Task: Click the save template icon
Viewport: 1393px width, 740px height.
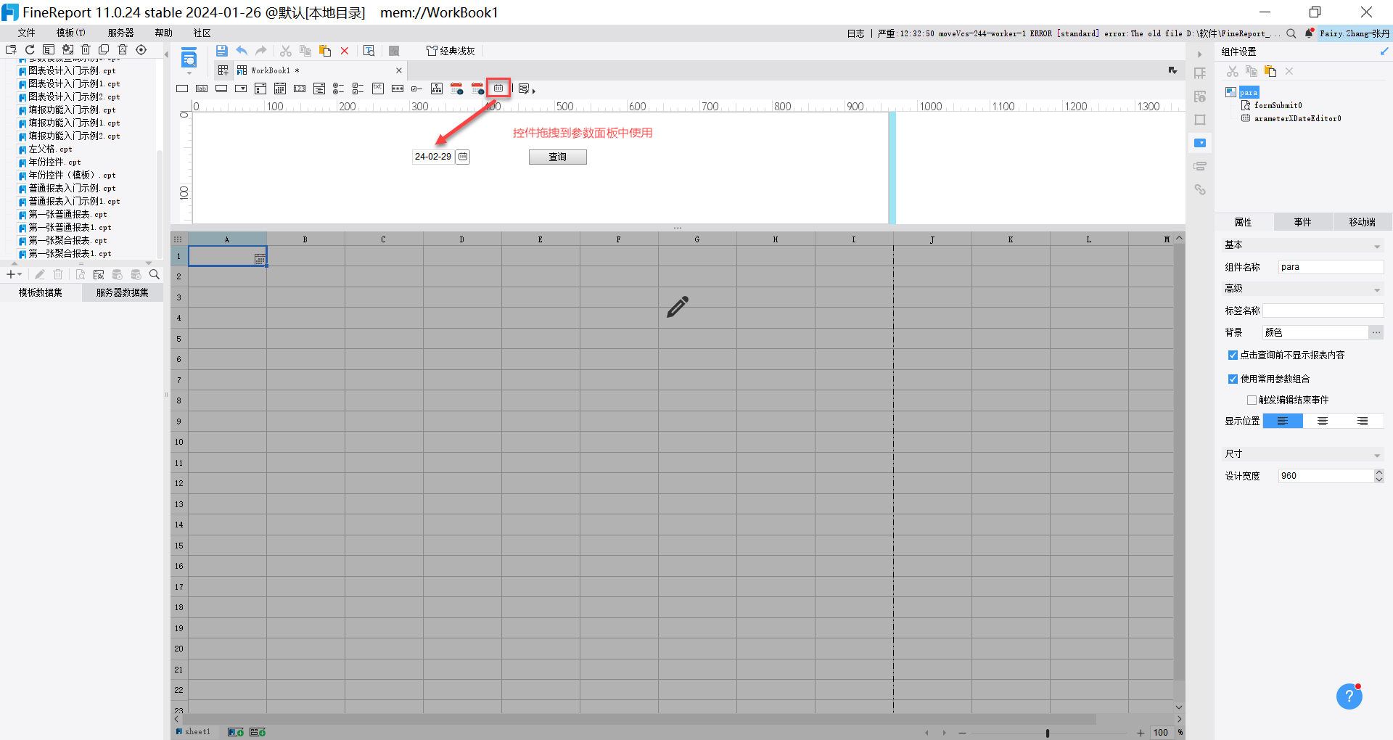Action: [x=222, y=51]
